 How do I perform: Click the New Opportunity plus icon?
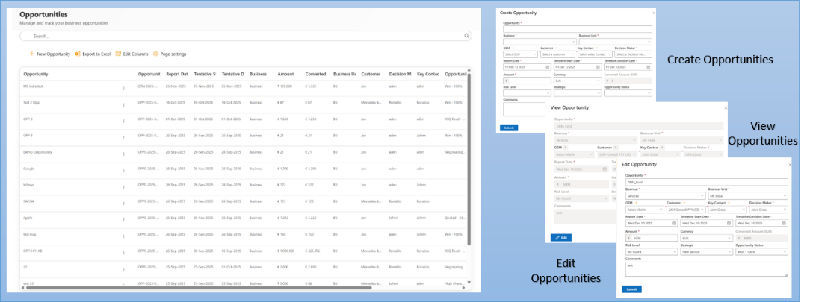31,54
